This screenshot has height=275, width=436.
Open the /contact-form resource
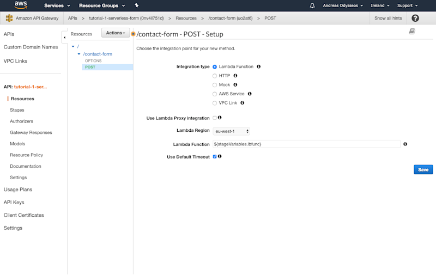(x=98, y=54)
